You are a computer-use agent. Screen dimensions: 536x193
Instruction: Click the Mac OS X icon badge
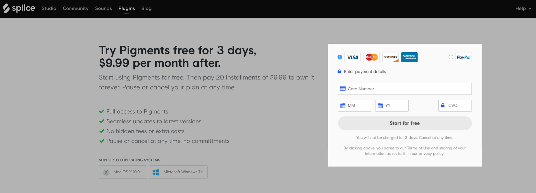click(x=106, y=172)
